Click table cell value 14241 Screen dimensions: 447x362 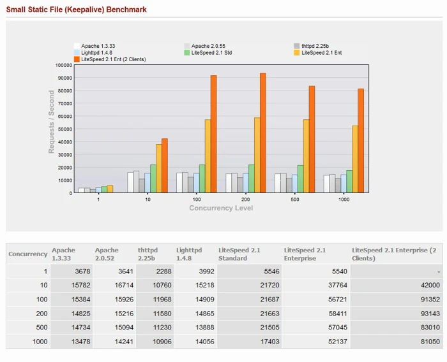tap(124, 341)
